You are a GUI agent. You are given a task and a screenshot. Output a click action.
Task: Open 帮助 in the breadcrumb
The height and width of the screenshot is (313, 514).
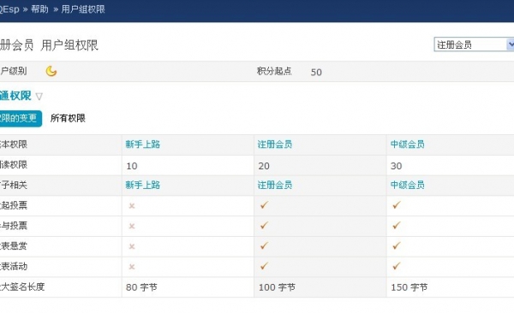pyautogui.click(x=39, y=9)
